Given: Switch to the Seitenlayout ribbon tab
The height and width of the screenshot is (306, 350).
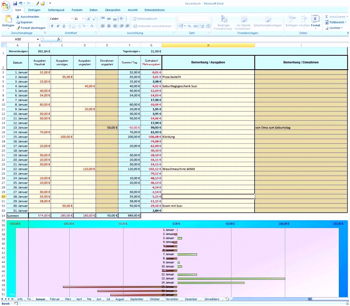Looking at the screenshot, I should click(x=56, y=10).
